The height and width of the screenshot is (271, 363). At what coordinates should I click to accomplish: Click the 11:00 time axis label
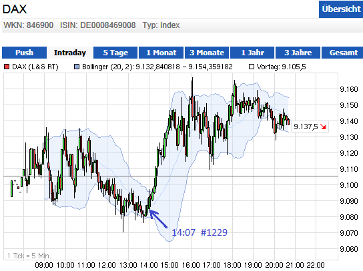click(x=86, y=265)
